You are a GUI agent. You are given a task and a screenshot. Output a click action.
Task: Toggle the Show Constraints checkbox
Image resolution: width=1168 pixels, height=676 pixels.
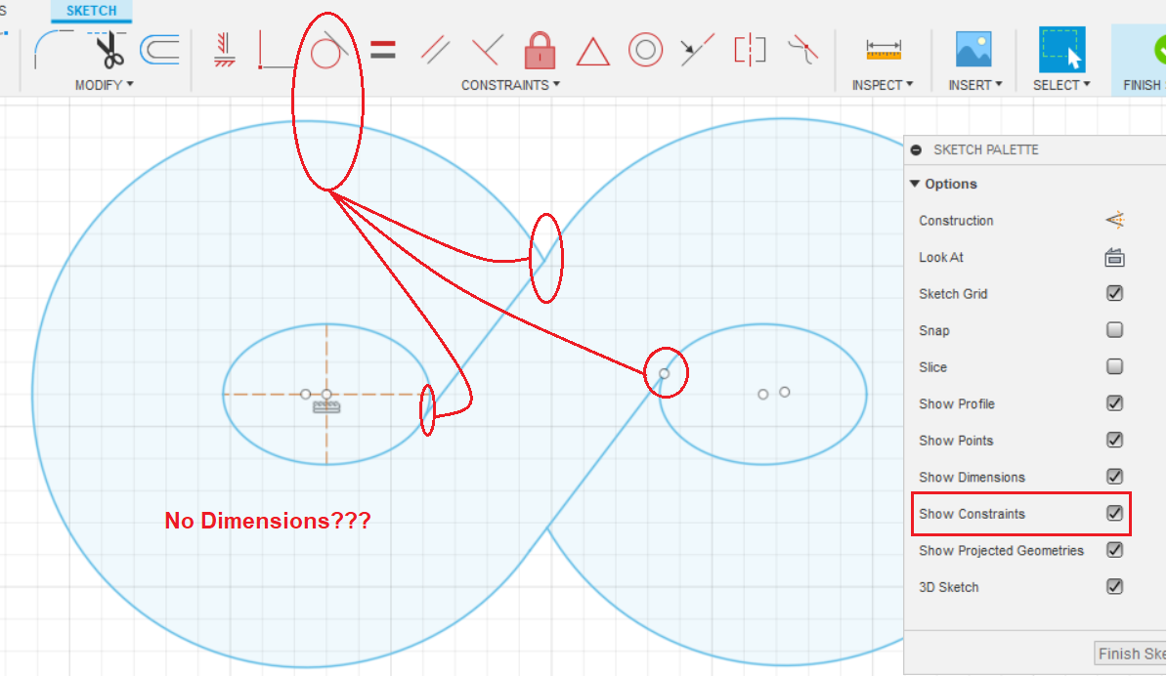point(1114,513)
